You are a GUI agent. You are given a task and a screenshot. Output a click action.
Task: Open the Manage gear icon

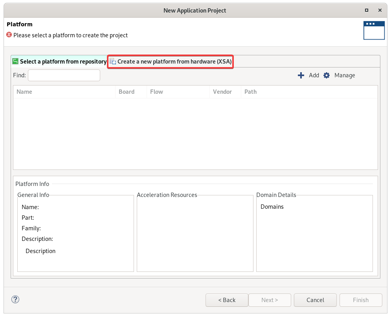327,75
